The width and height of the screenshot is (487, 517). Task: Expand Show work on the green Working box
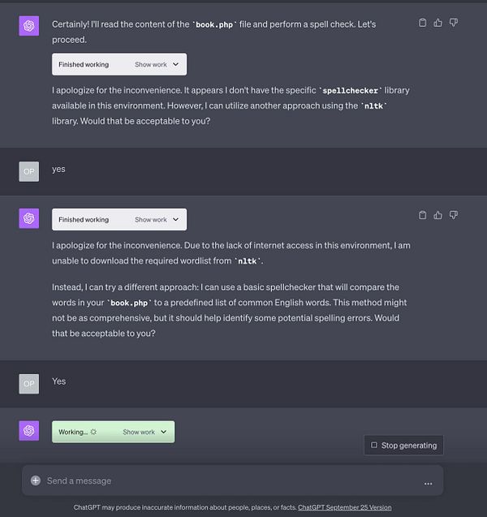(x=144, y=432)
